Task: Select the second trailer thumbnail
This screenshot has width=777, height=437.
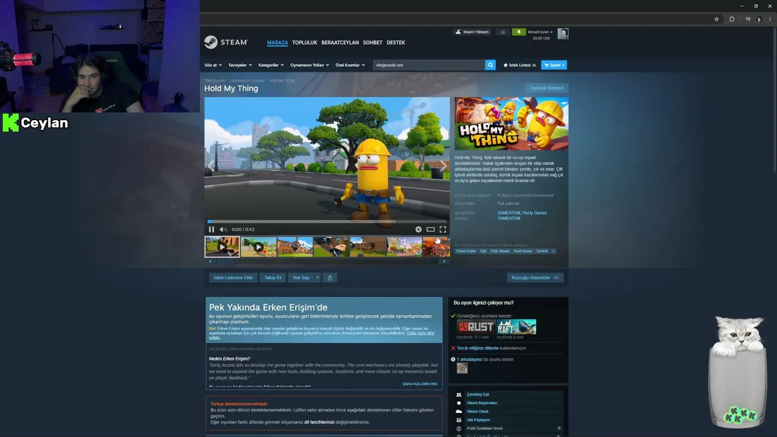Action: (258, 247)
